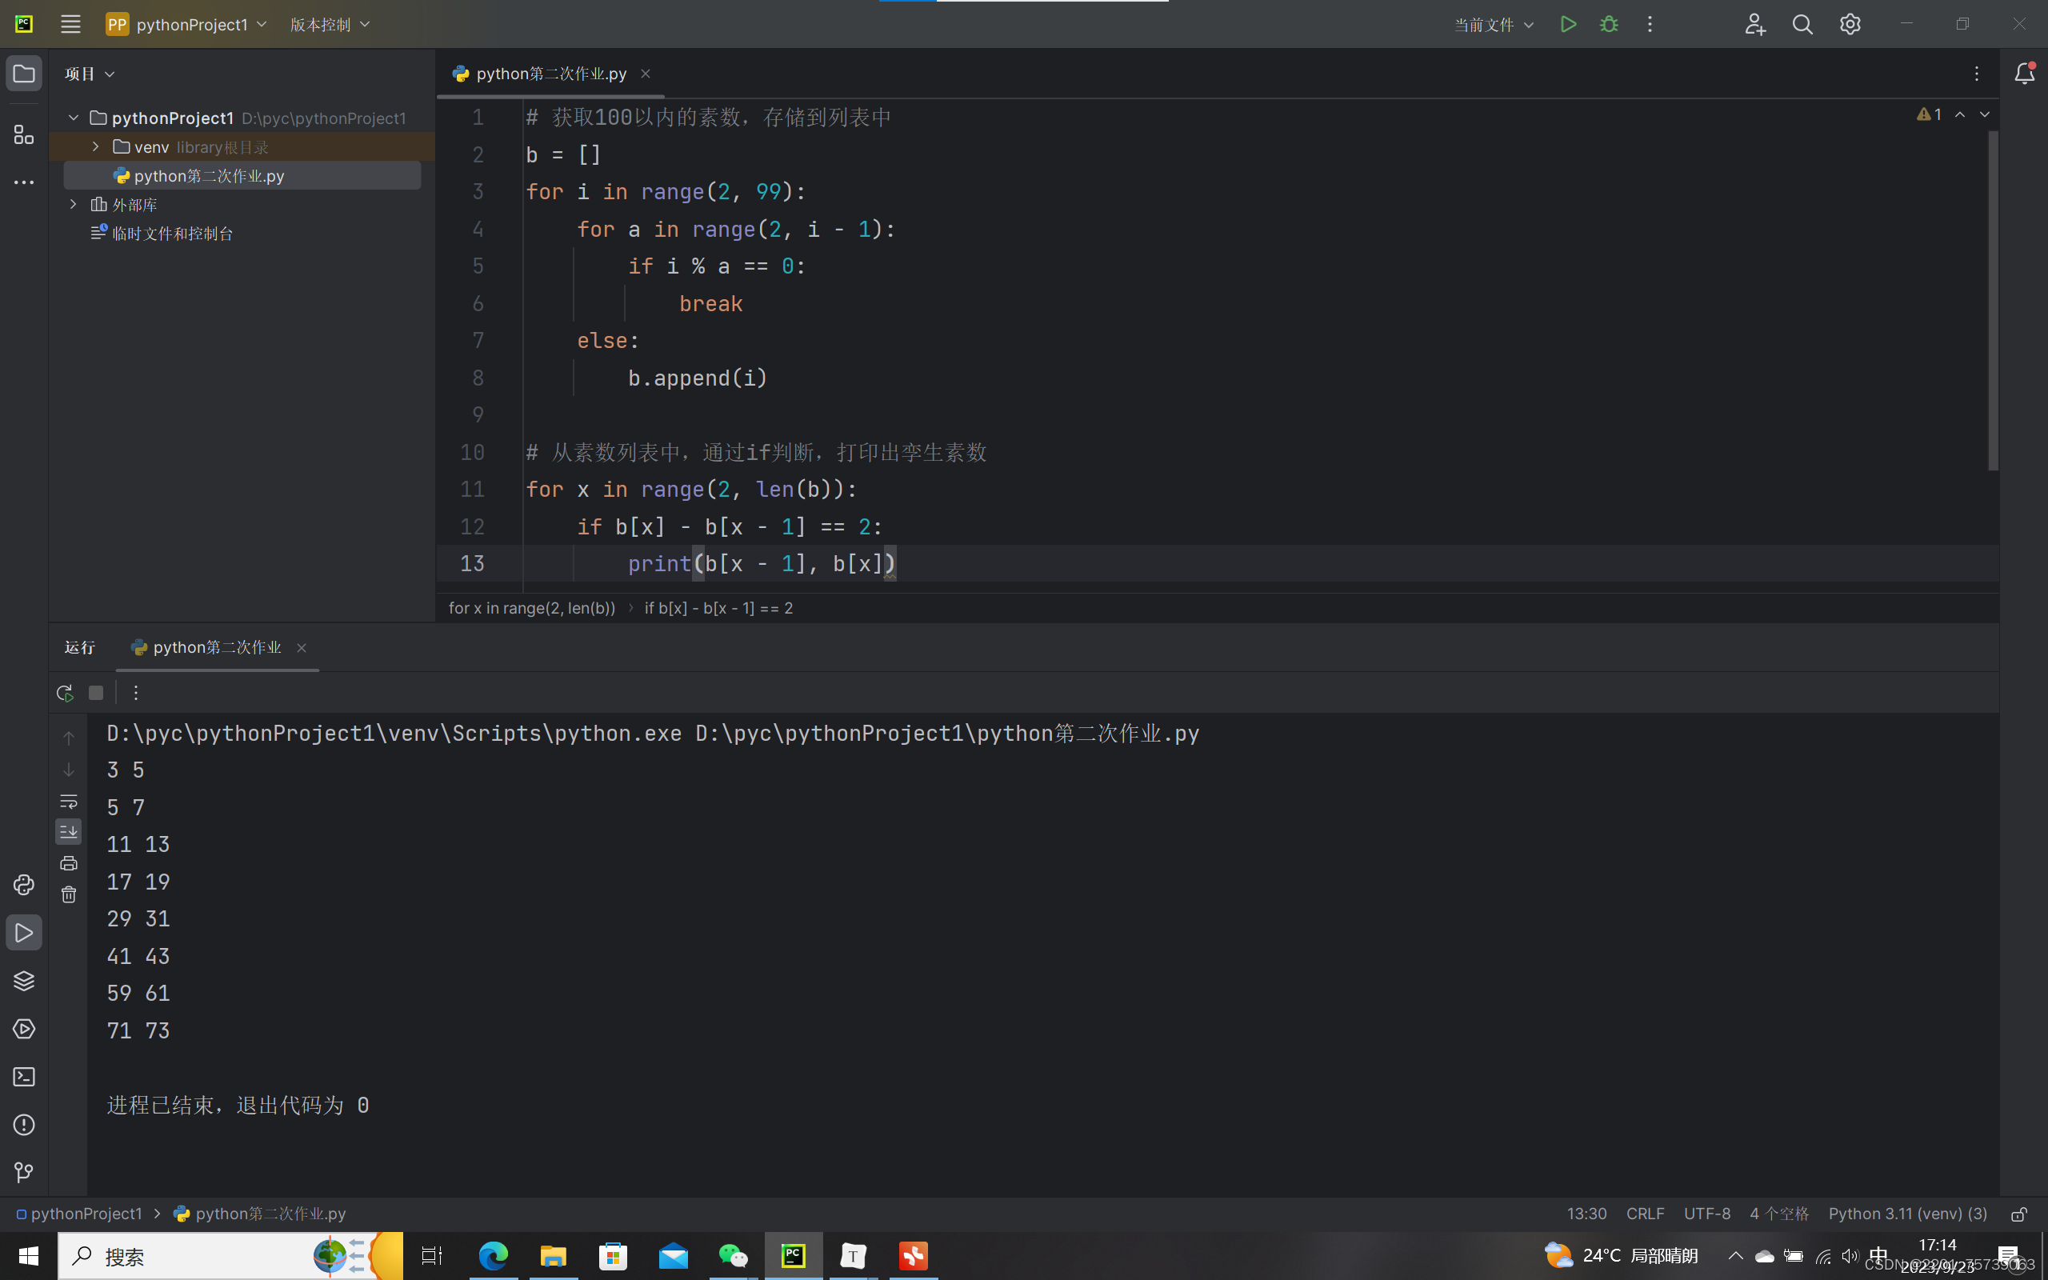Toggle read-only lock in status bar
The image size is (2048, 1280).
pyautogui.click(x=2018, y=1214)
